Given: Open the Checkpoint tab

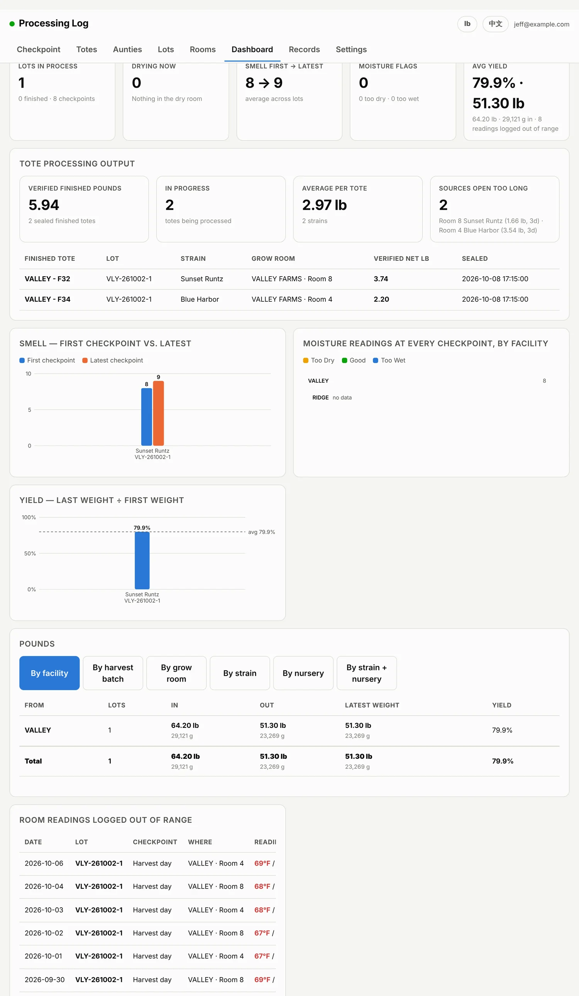Looking at the screenshot, I should 38,49.
